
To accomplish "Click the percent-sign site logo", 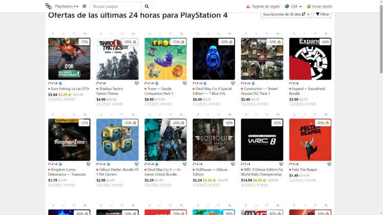I will click(x=48, y=6).
